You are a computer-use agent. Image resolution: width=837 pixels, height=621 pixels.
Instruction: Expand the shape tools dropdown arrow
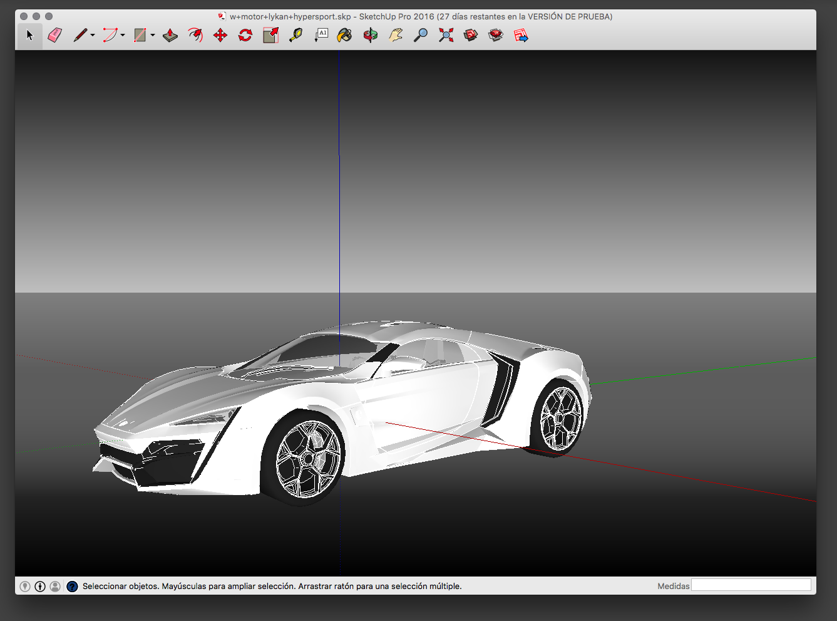click(153, 36)
